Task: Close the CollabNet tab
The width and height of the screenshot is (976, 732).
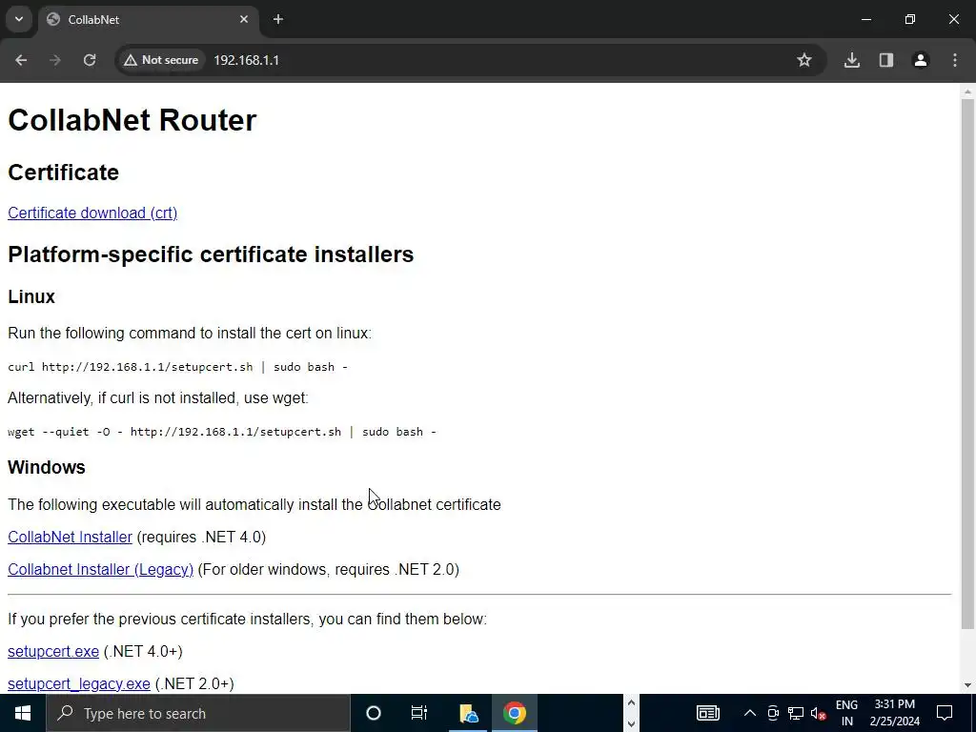Action: pyautogui.click(x=244, y=19)
